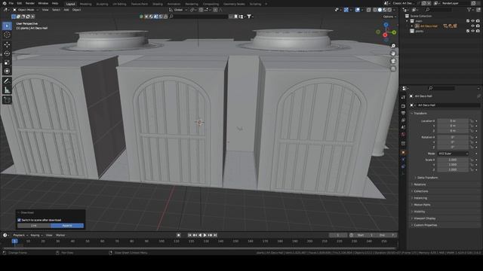
Task: Select the Rotate tool in the toolbar
Action: pyautogui.click(x=7, y=53)
